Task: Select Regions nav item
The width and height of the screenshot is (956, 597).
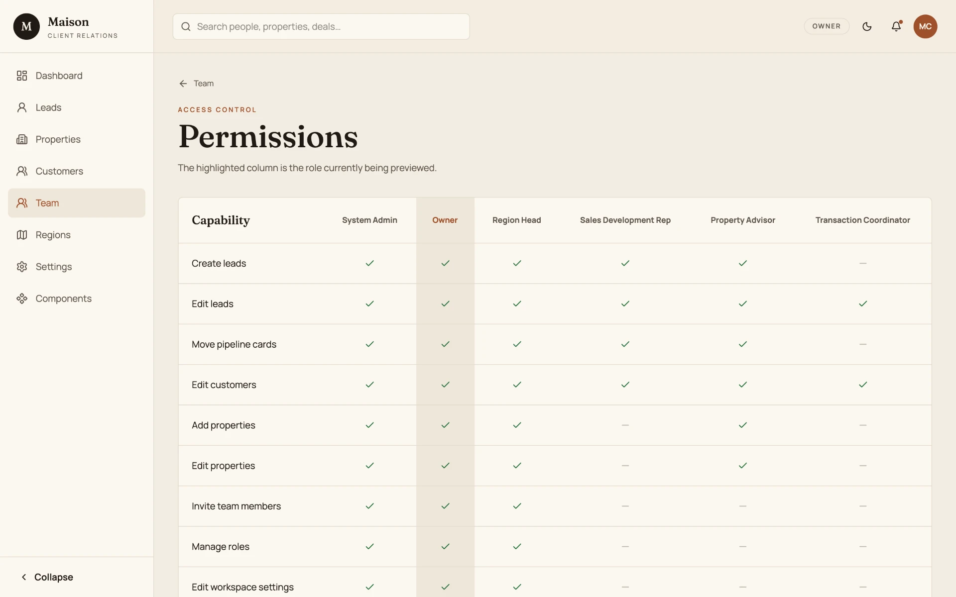Action: click(77, 235)
